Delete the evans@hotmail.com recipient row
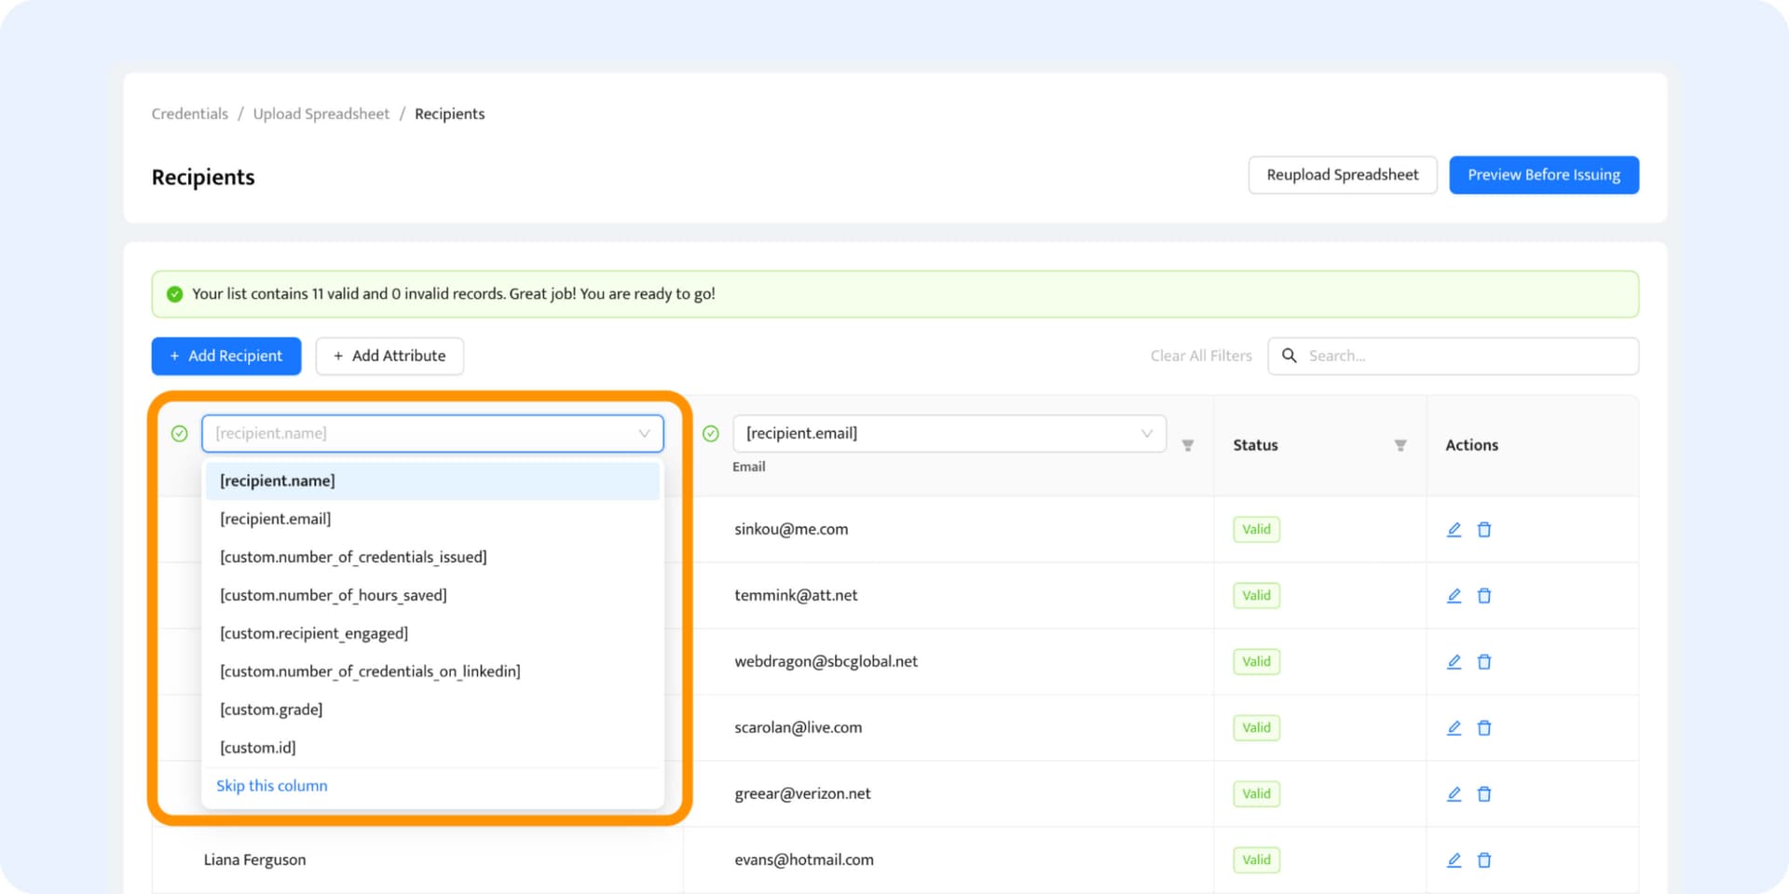 click(x=1484, y=860)
